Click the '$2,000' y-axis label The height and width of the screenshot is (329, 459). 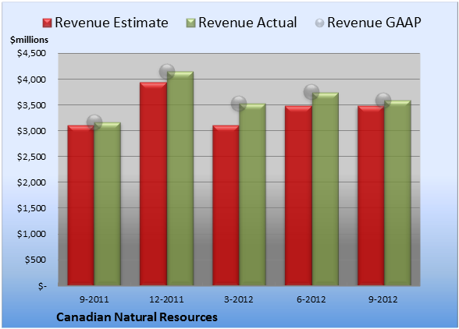31,182
